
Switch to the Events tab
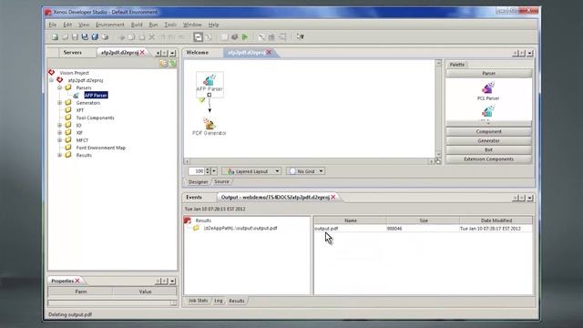point(194,197)
